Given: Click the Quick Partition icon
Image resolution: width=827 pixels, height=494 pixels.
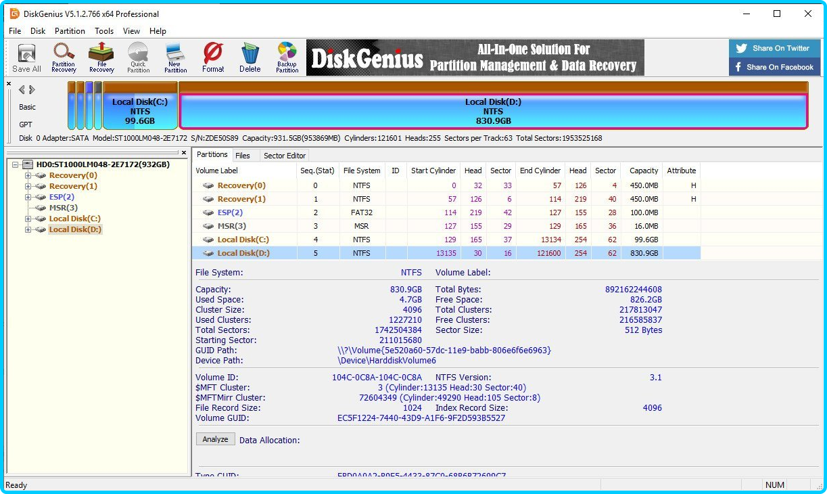Looking at the screenshot, I should pyautogui.click(x=138, y=58).
